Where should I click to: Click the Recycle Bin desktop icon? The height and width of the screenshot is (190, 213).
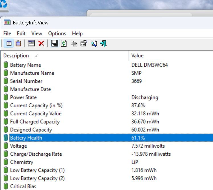pyautogui.click(x=4, y=5)
